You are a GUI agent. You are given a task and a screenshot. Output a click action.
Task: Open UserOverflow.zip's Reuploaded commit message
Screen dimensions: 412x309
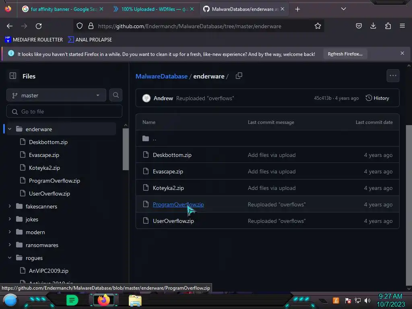pyautogui.click(x=277, y=221)
